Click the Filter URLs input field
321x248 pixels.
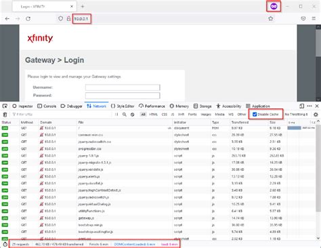coord(62,115)
